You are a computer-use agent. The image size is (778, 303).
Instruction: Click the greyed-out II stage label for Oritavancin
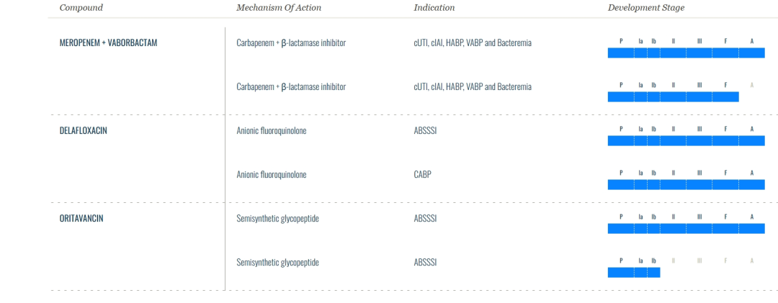point(674,261)
